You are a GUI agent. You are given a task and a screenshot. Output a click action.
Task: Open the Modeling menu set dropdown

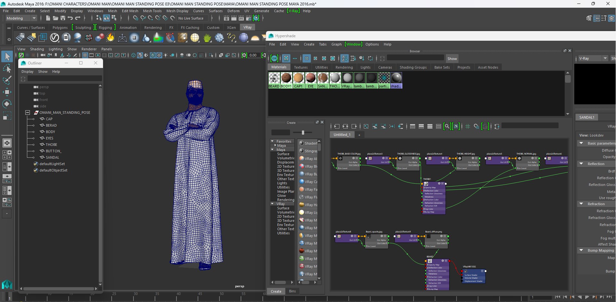click(x=21, y=18)
